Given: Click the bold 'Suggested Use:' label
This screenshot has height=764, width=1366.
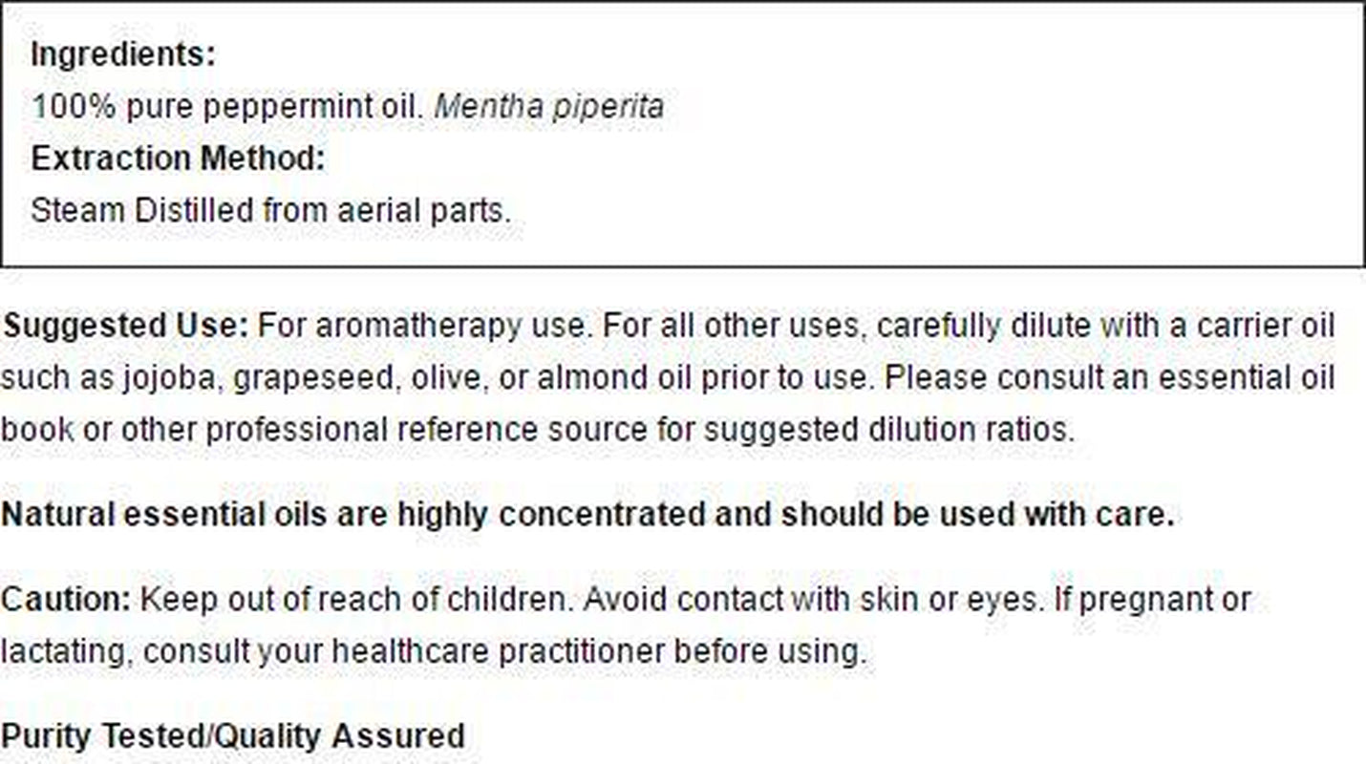Looking at the screenshot, I should [124, 326].
